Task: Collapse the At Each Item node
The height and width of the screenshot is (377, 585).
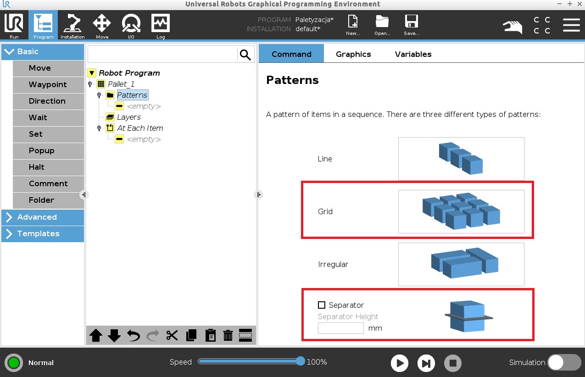Action: click(99, 128)
